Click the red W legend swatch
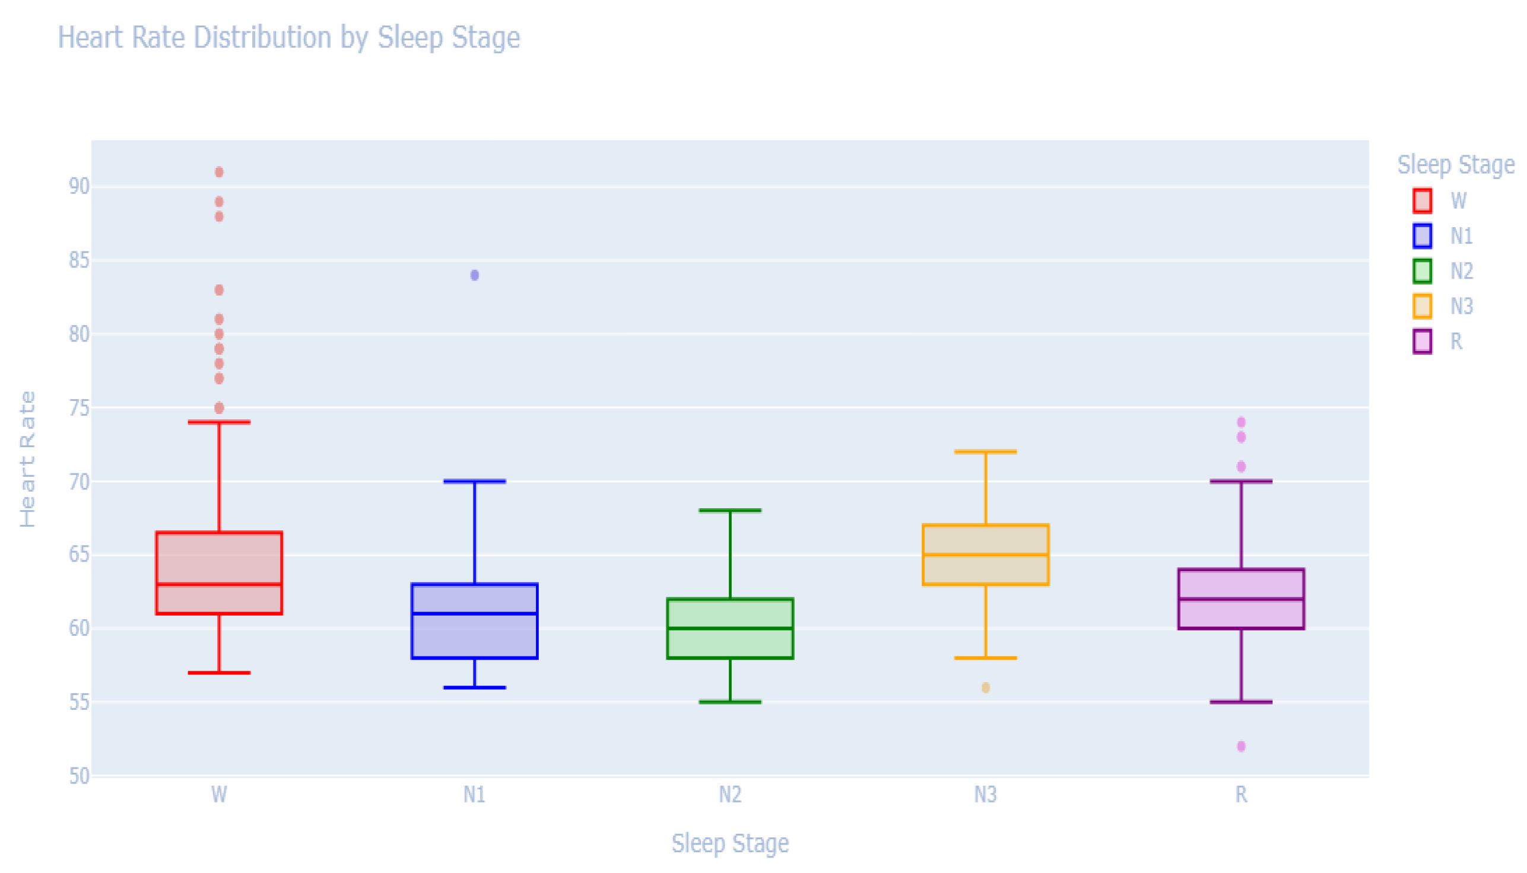Viewport: 1527px width, 873px height. pos(1422,201)
